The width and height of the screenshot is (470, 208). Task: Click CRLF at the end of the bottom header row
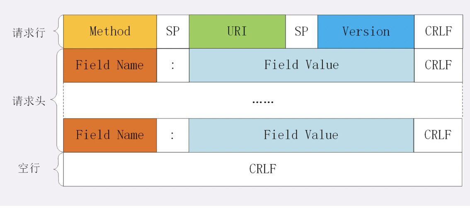pyautogui.click(x=438, y=135)
